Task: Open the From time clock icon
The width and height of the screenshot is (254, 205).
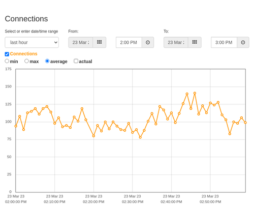Action: click(x=148, y=42)
